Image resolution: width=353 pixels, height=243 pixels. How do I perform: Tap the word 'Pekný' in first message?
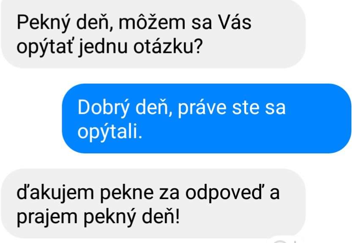44,23
